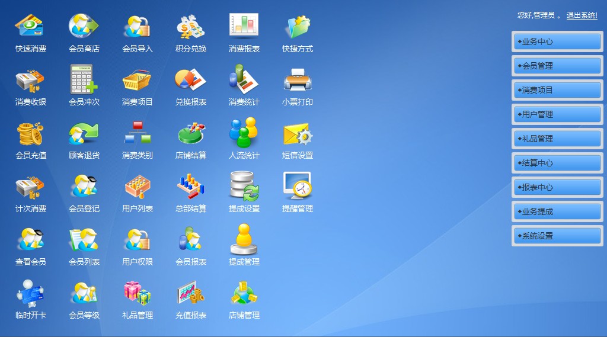Screen dimensions: 607x337
Task: Open the 消费统计 icon
Action: (x=244, y=79)
